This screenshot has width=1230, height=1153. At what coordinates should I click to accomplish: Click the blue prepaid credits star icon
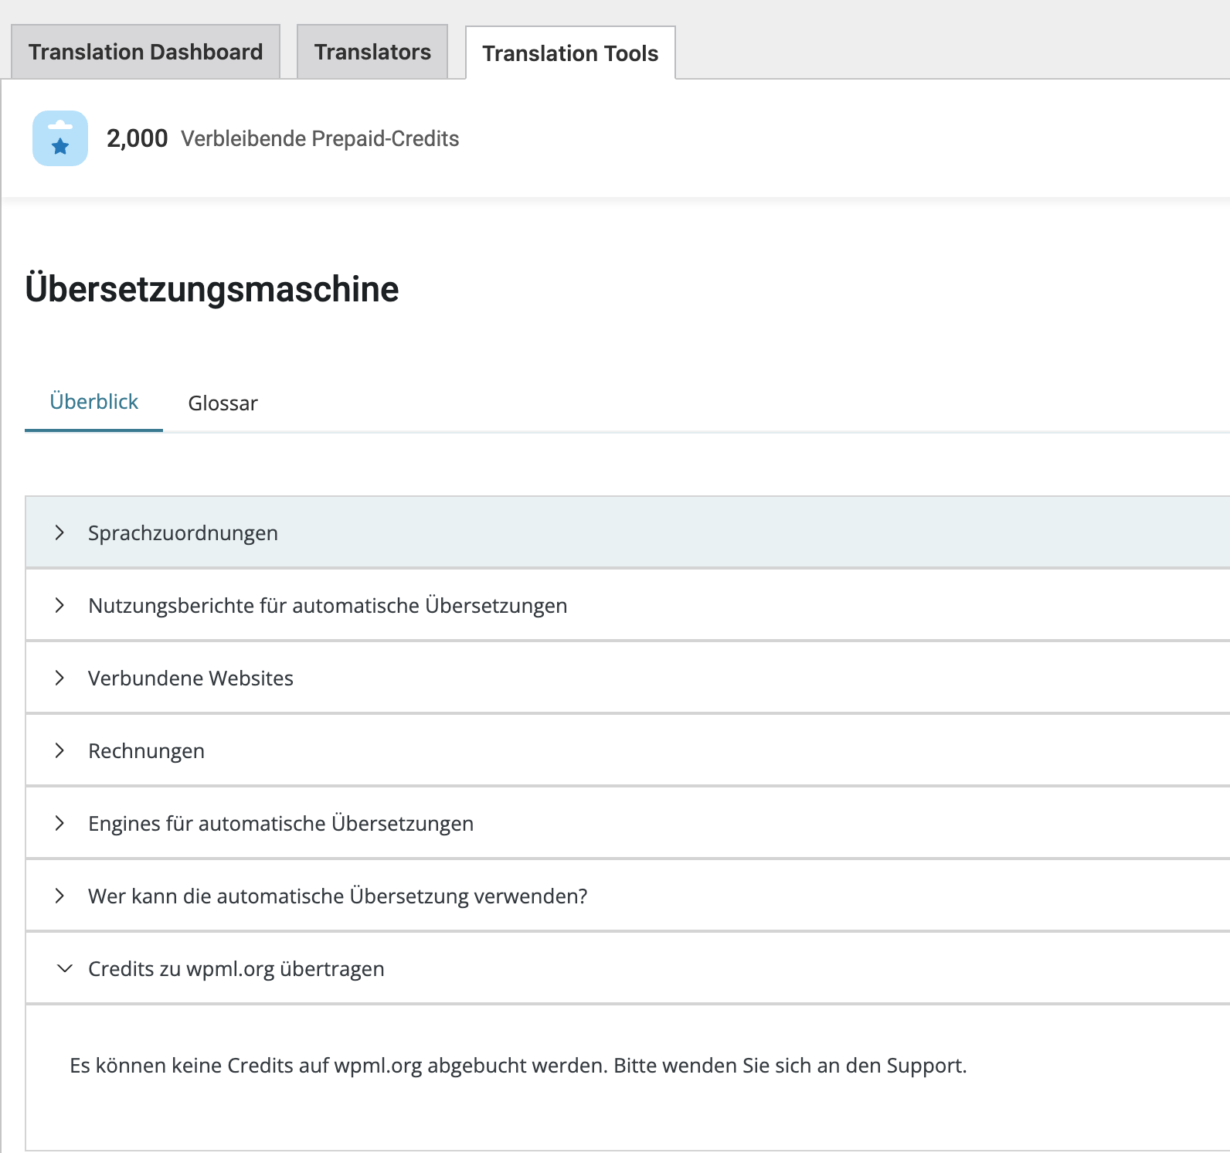click(60, 138)
